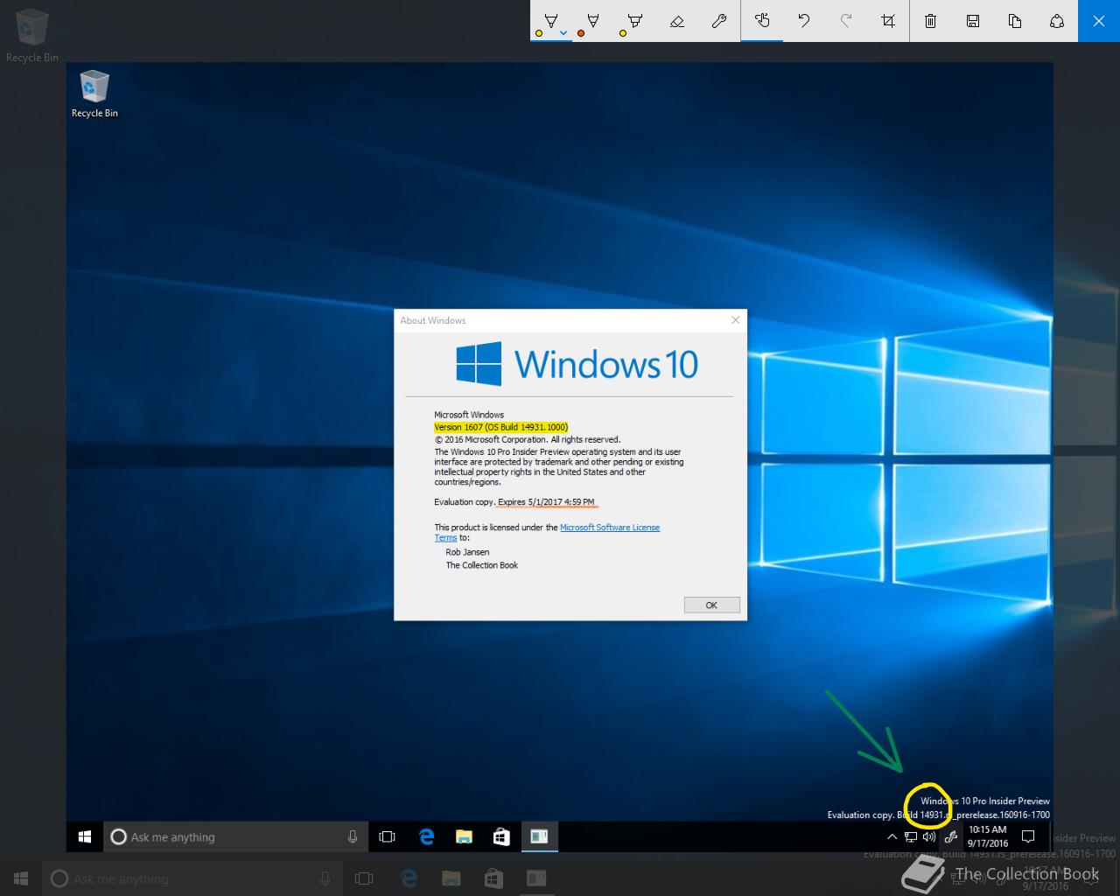The image size is (1120, 896).
Task: Open the Microsoft Software License link
Action: (x=610, y=528)
